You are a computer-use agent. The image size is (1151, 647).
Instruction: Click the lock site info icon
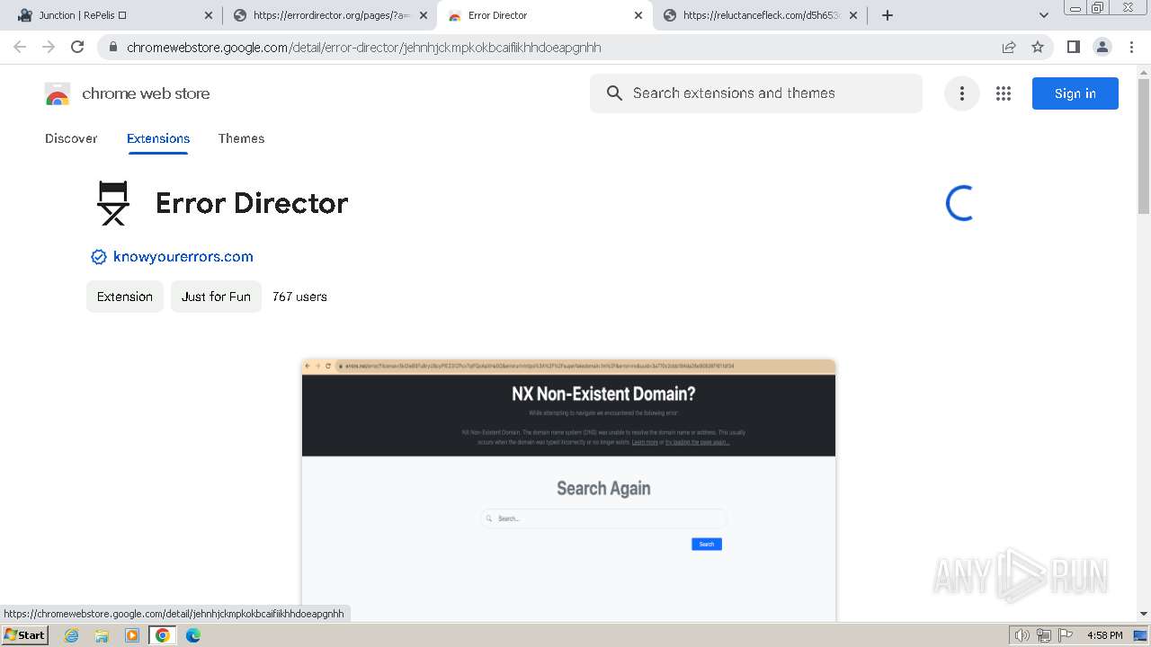113,48
